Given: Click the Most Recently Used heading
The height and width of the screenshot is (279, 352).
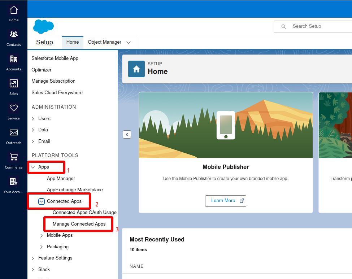Looking at the screenshot, I should click(x=157, y=240).
